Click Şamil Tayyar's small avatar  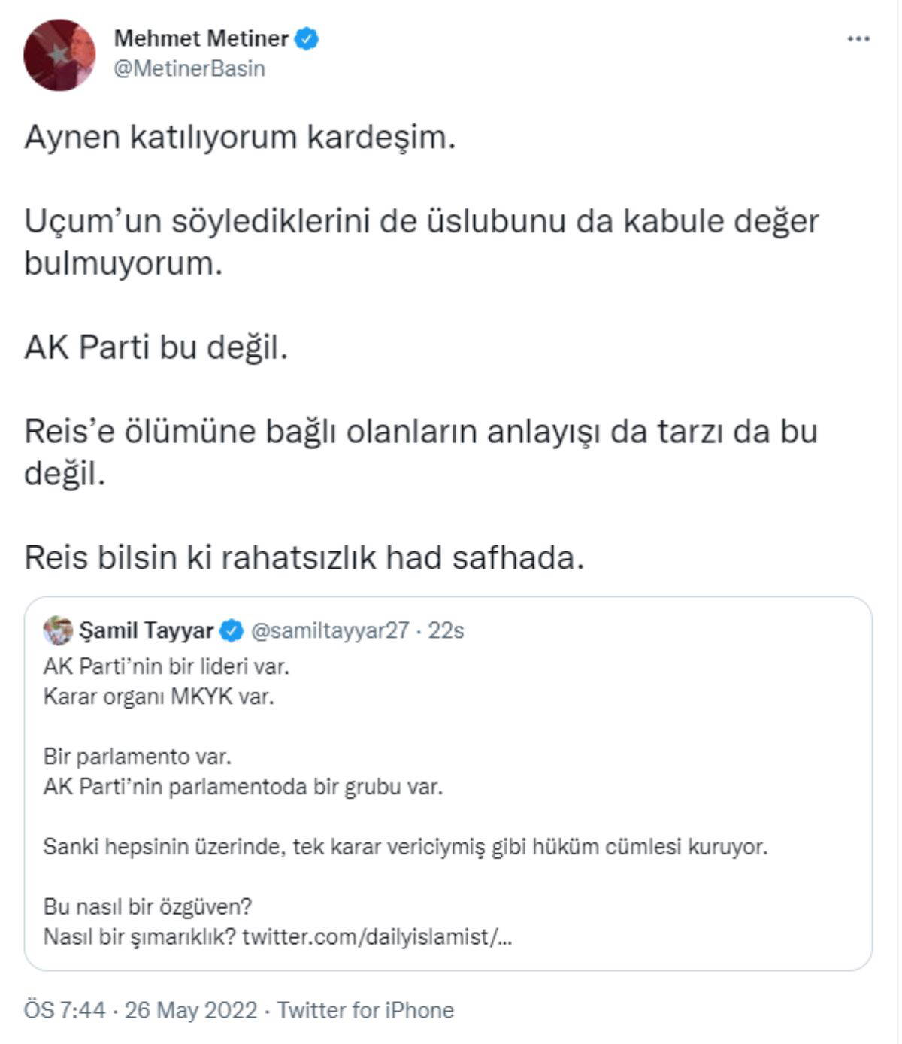(x=58, y=630)
